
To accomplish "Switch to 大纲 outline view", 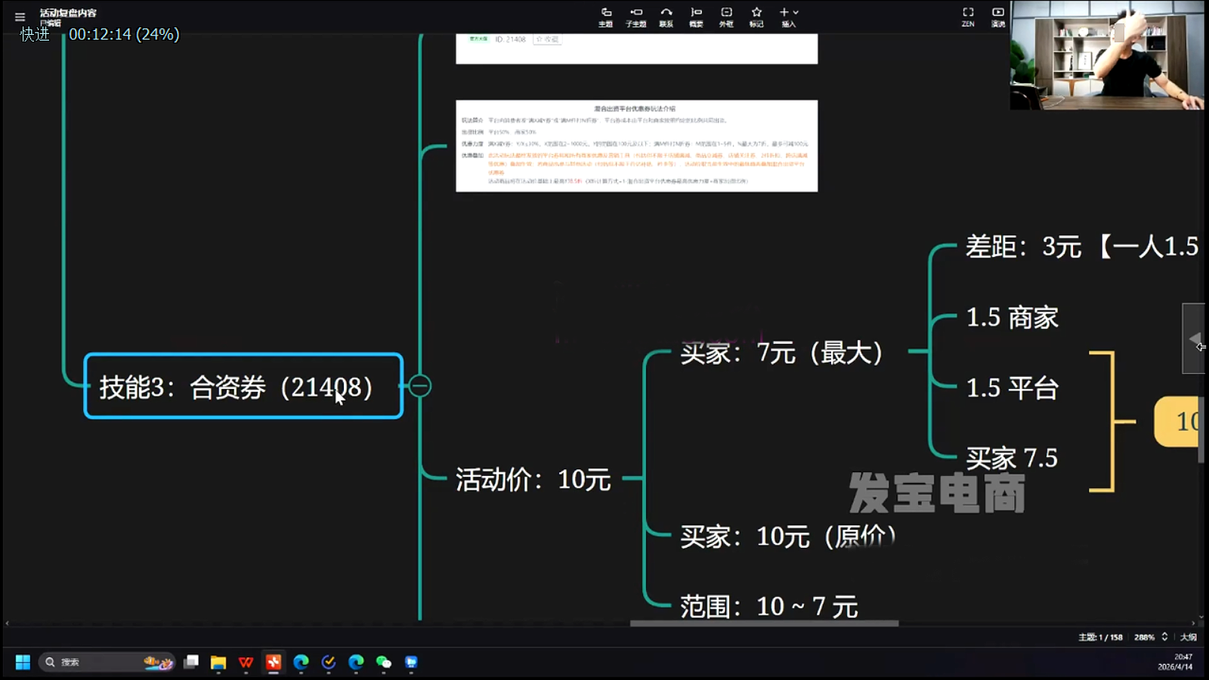I will pos(1189,637).
